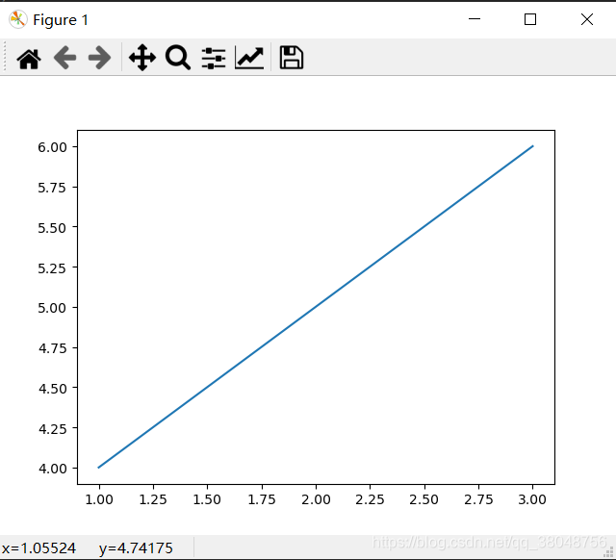
Task: Minimize the Figure 1 window
Action: 475,19
